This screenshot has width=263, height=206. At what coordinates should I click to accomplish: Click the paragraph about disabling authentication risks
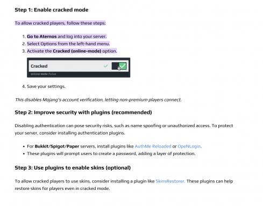124,129
